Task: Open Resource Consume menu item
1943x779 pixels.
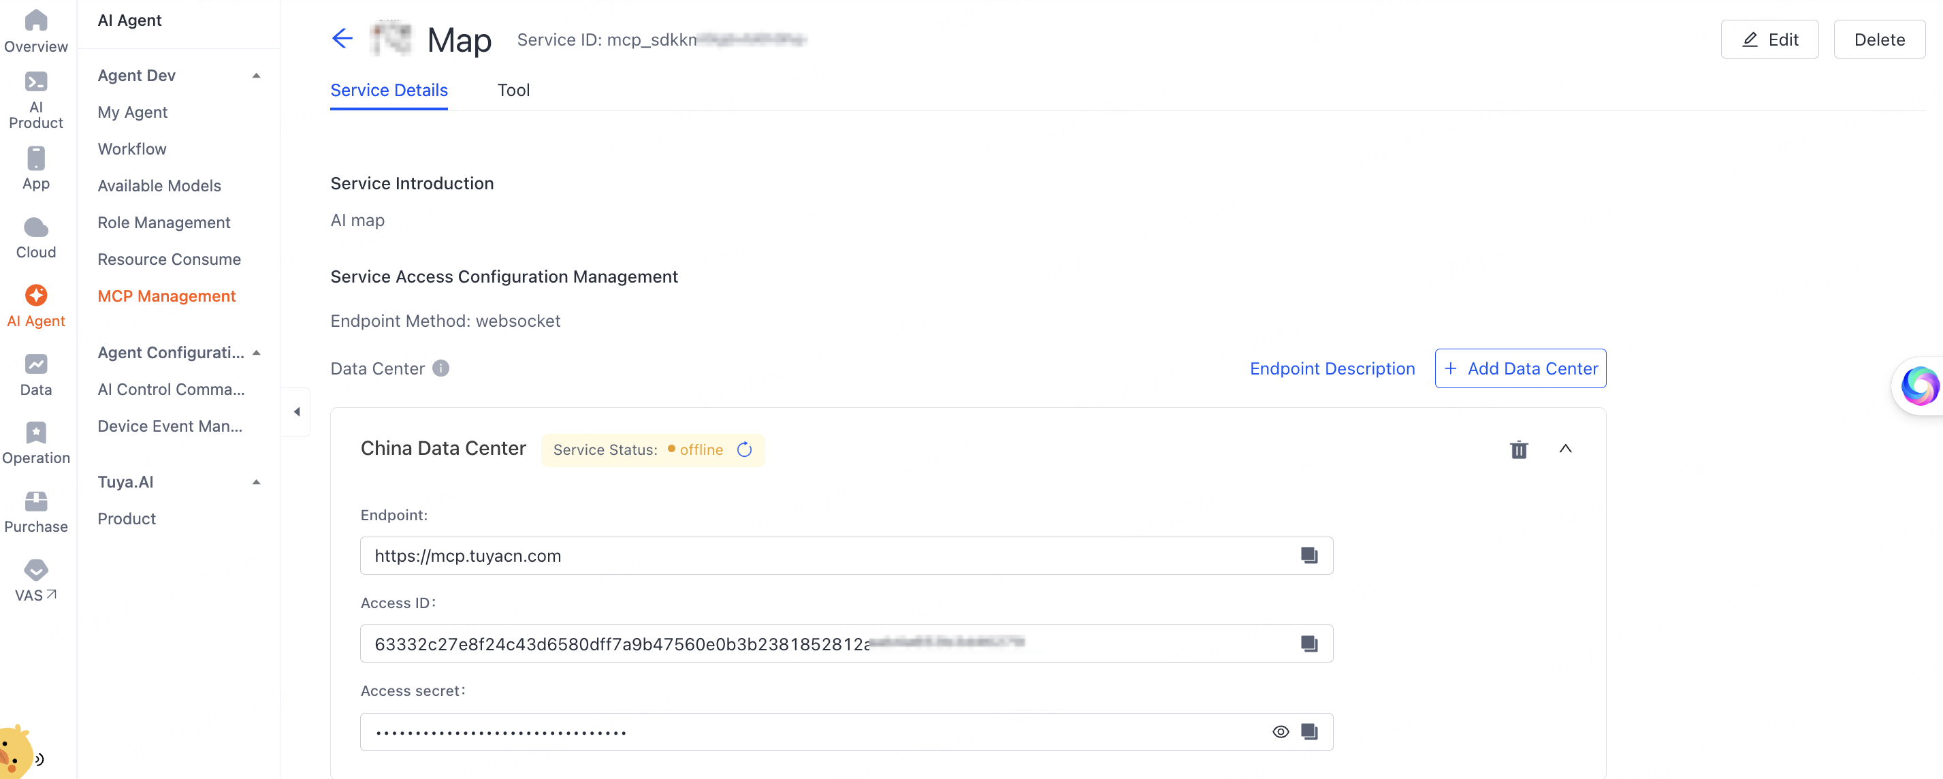Action: coord(169,259)
